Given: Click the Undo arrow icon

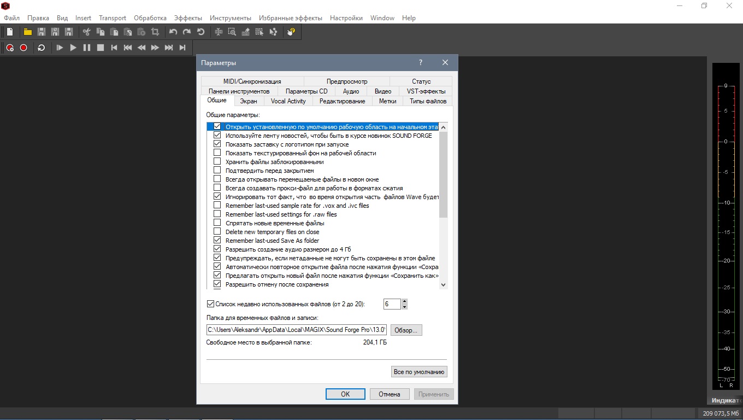Looking at the screenshot, I should 173,32.
